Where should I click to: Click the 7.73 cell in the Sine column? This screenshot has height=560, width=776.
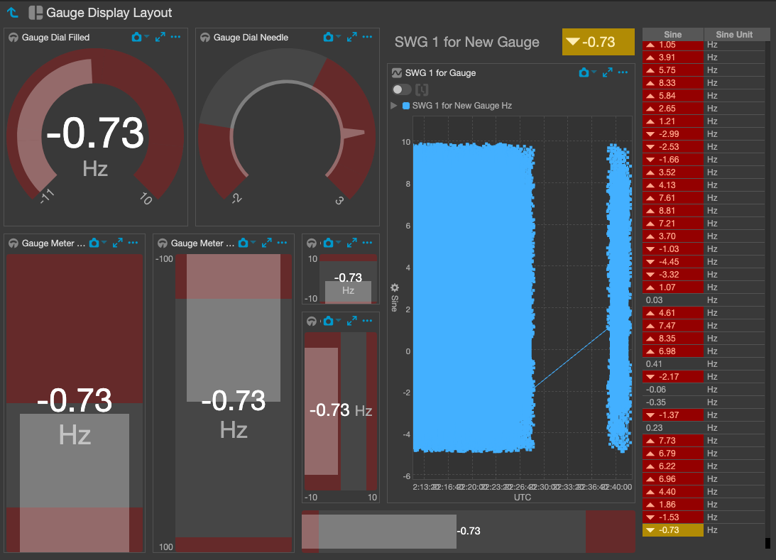[673, 441]
